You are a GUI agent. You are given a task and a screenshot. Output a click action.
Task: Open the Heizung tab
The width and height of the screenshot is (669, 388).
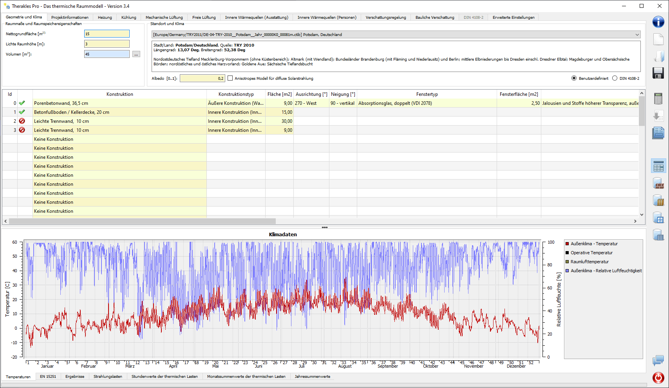[x=105, y=18]
